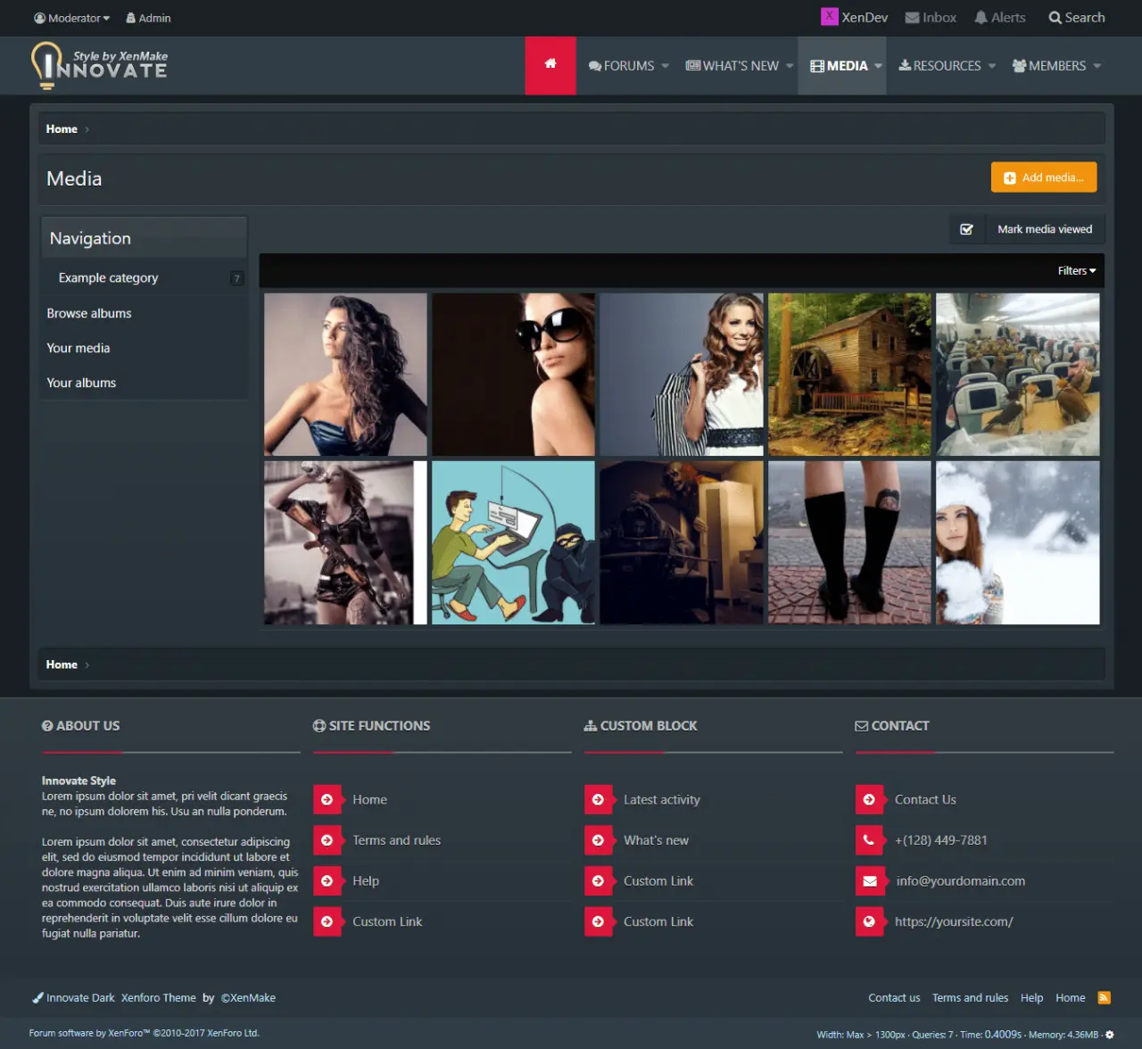
Task: Open the Inbox envelope icon
Action: [912, 18]
